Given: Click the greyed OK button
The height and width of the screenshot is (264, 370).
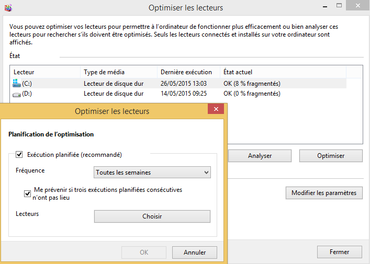Looking at the screenshot, I should pos(144,252).
